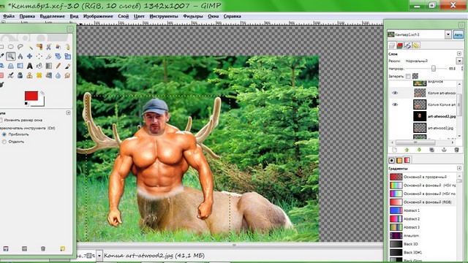468x263 pixels.
Task: Select the Fuzzy Select magic wand tool
Action: [30, 47]
